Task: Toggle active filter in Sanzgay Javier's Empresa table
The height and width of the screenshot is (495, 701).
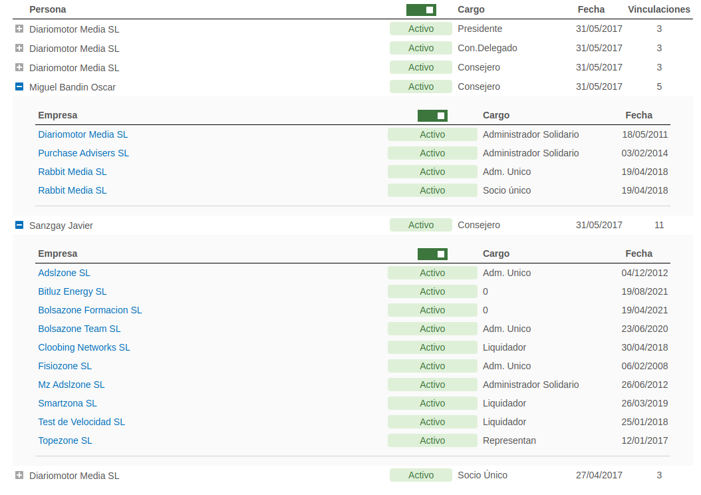Action: click(x=432, y=254)
